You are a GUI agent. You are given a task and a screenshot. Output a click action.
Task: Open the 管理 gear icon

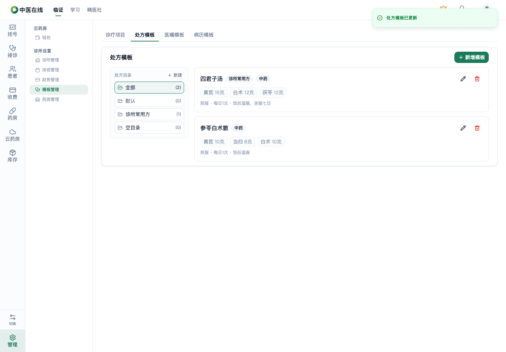12,341
